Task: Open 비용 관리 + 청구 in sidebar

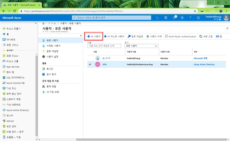Action: 13,132
